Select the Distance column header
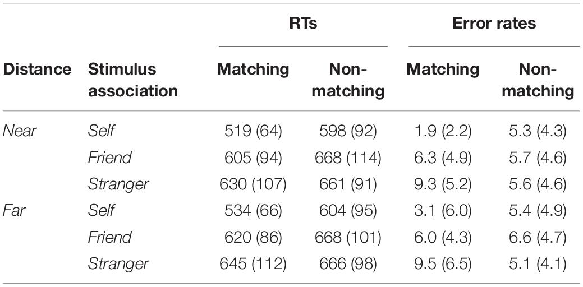Viewport: 583px width, 287px height. pyautogui.click(x=37, y=70)
